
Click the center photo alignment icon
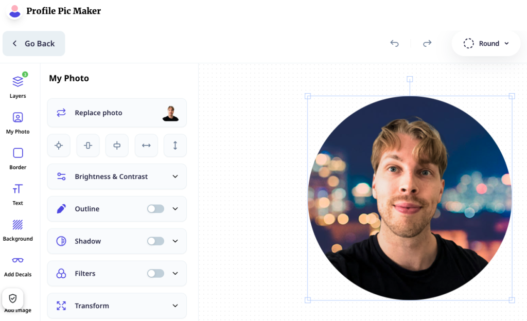coord(59,146)
